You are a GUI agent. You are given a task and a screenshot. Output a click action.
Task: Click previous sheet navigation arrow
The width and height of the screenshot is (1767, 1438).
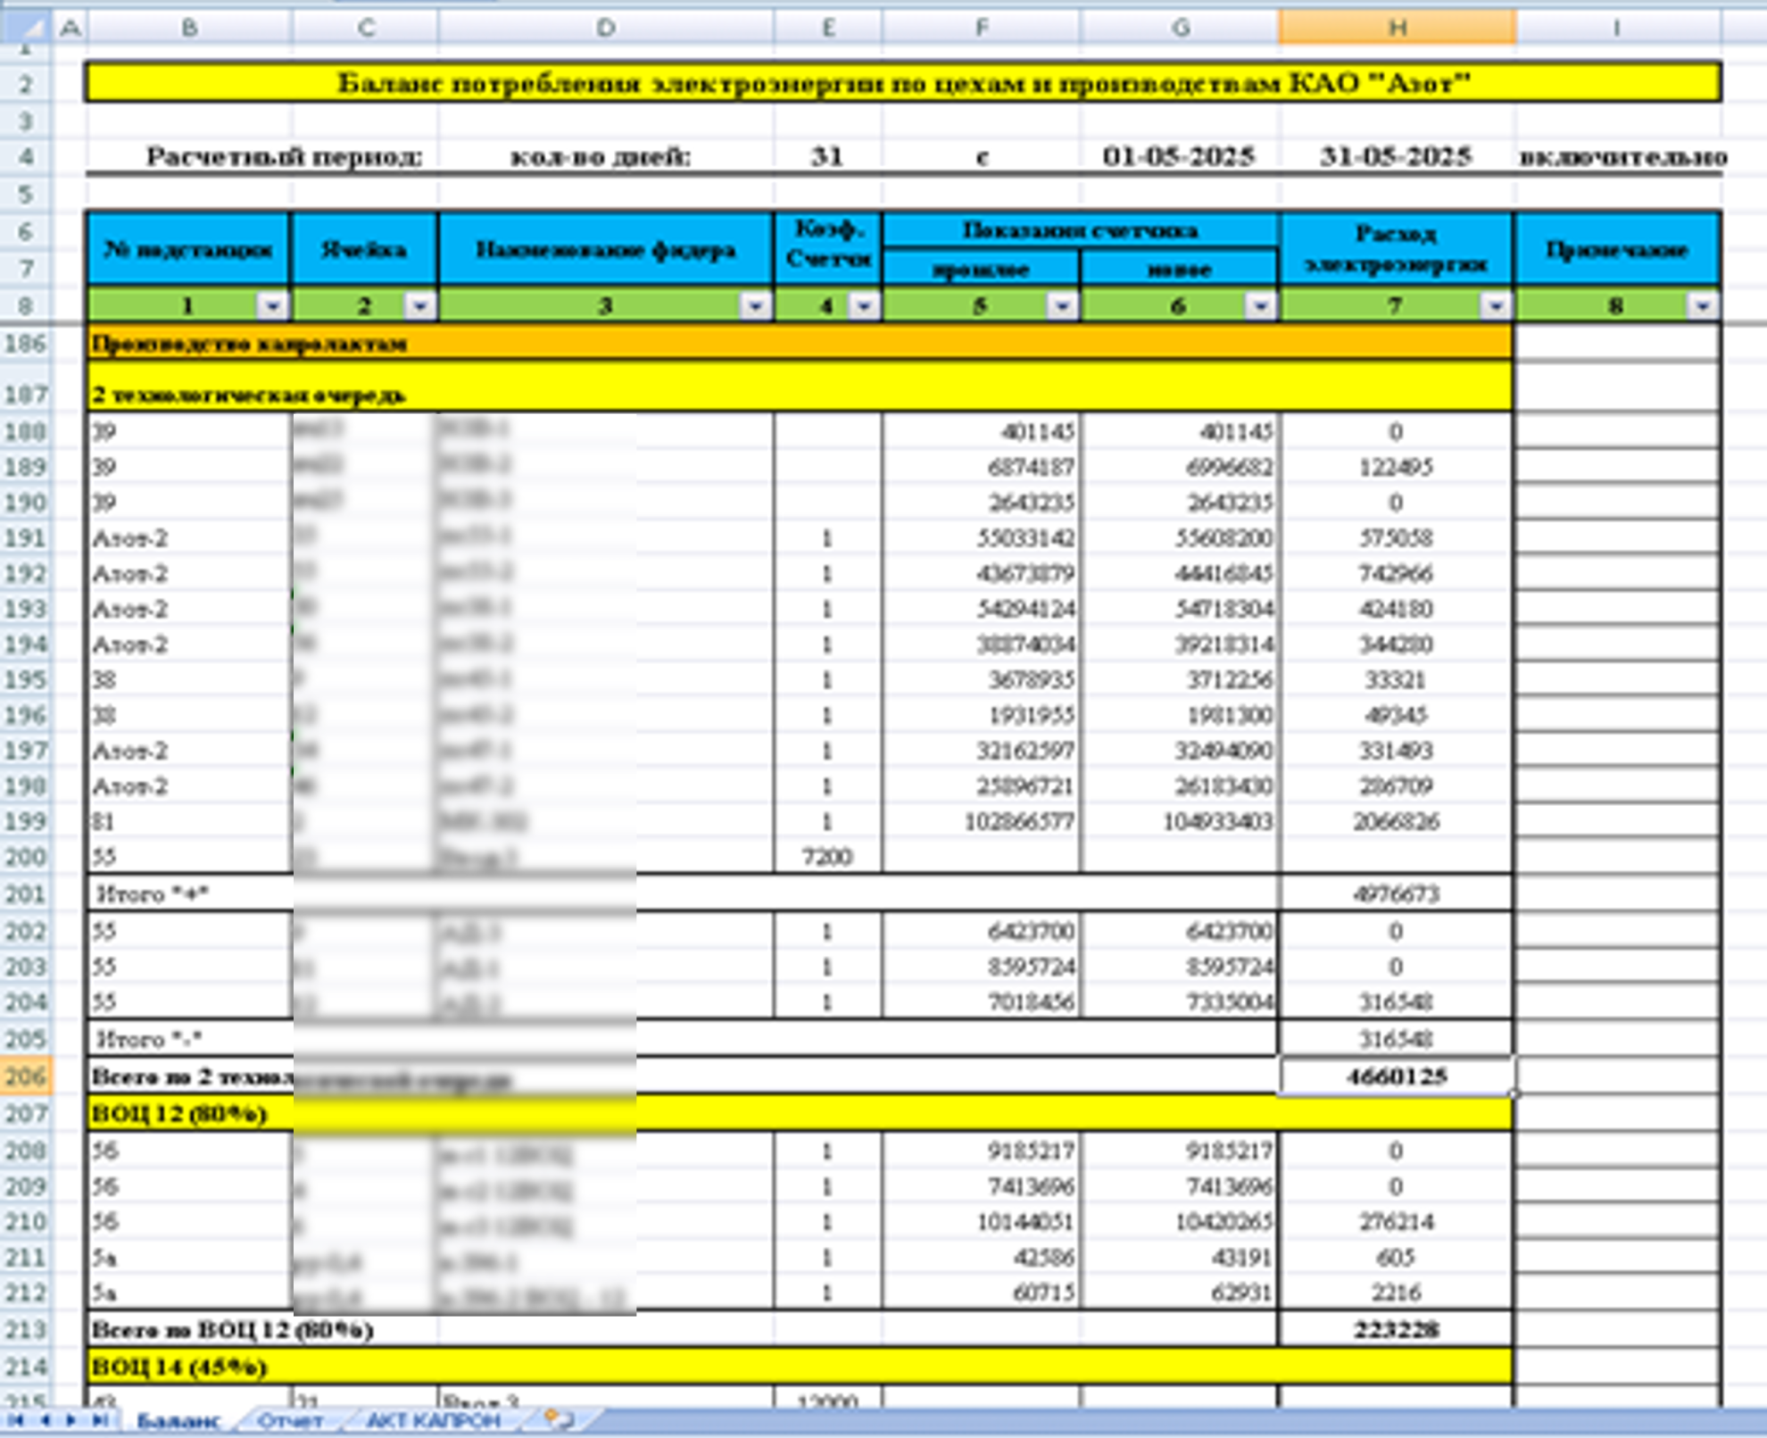pos(45,1420)
